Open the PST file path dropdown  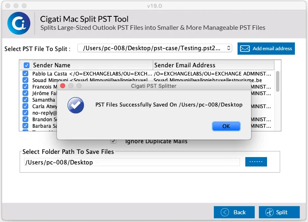pos(155,48)
